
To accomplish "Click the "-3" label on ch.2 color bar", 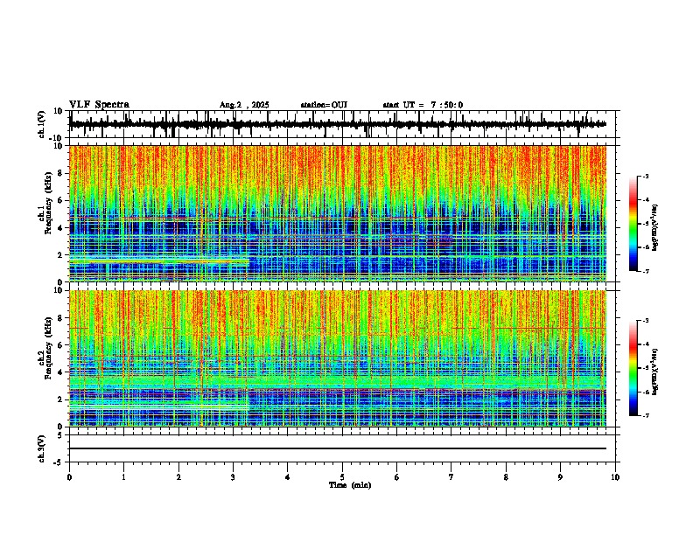I will pyautogui.click(x=645, y=321).
